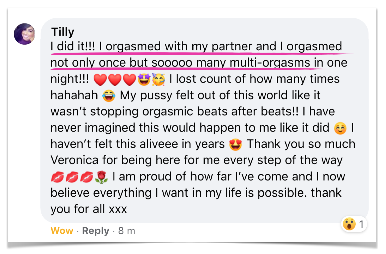Screen dimensions: 386x254
Task: Toggle the Wow reaction on the comment
Action: tap(62, 231)
